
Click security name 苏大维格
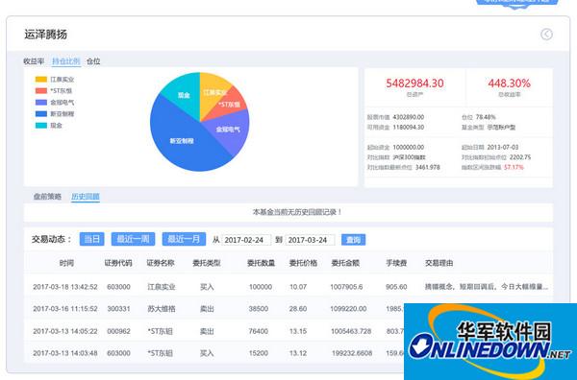click(162, 309)
